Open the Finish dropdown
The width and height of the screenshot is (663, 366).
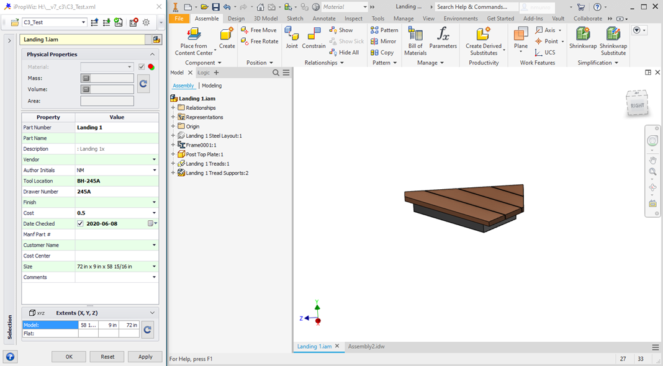pos(155,202)
